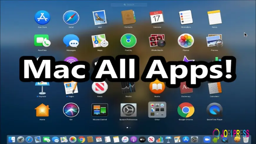Open the Music app in Dock

[125, 140]
